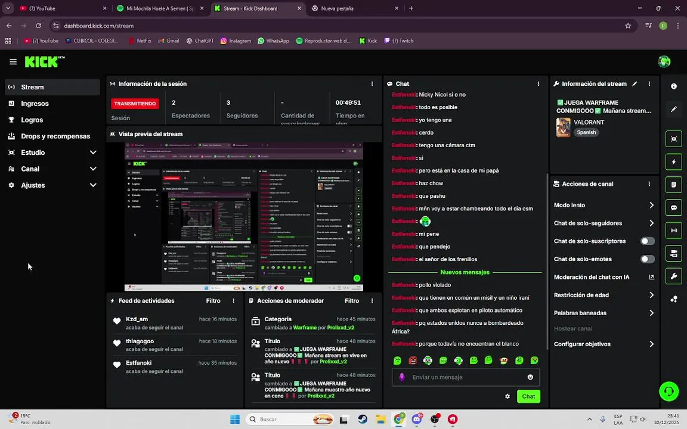The width and height of the screenshot is (687, 429).
Task: Open File Explorer from the taskbar
Action: pos(380,419)
